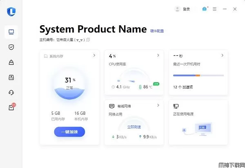Minimize the window
Image resolution: width=245 pixels, height=168 pixels.
click(x=225, y=9)
